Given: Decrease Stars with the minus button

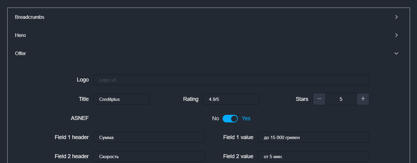Looking at the screenshot, I should (x=319, y=99).
